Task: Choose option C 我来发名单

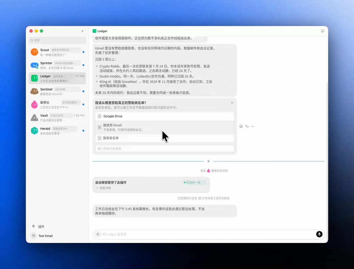Action: click(165, 138)
